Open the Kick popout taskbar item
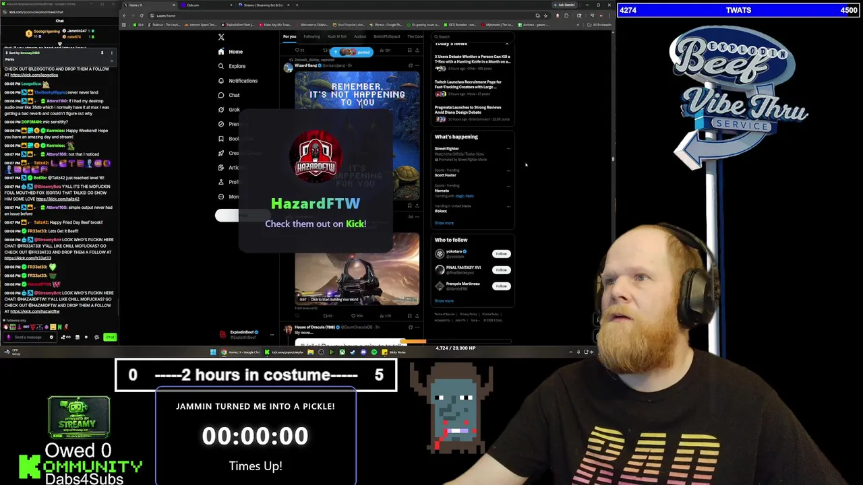Screen dimensions: 863x485 click(284, 352)
